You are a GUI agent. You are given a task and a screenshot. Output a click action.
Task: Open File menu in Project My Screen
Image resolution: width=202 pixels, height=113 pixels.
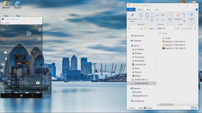click(x=3, y=23)
